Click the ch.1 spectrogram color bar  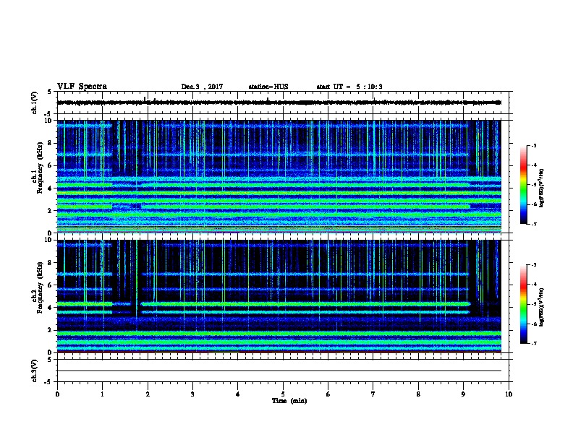point(523,185)
